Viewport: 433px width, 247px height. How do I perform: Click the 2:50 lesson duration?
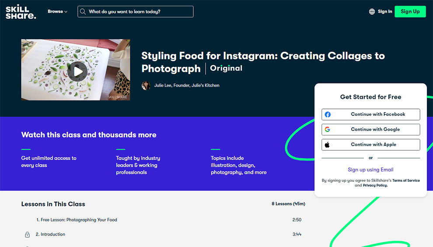pyautogui.click(x=297, y=220)
